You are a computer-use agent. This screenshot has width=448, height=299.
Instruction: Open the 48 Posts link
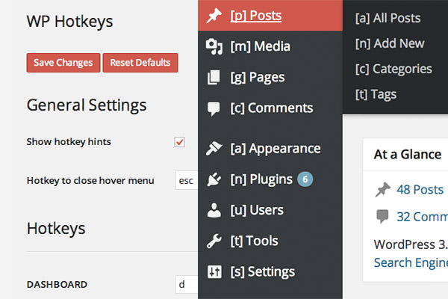[x=420, y=189]
